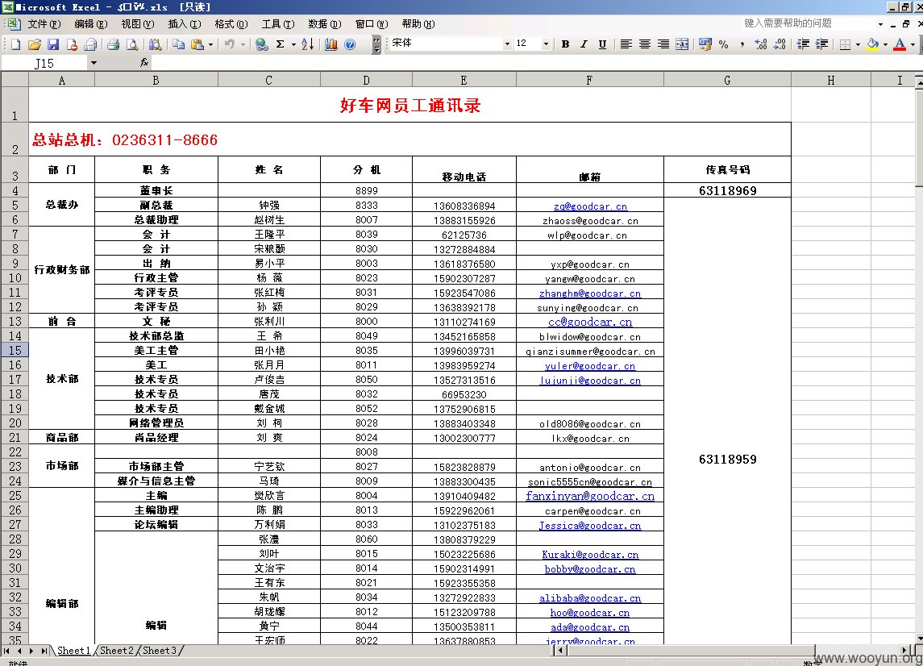
Task: Save the workbook with the floppy disk icon
Action: [53, 44]
